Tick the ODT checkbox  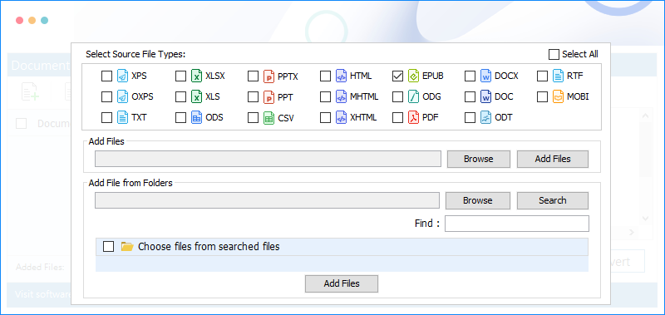tap(470, 117)
